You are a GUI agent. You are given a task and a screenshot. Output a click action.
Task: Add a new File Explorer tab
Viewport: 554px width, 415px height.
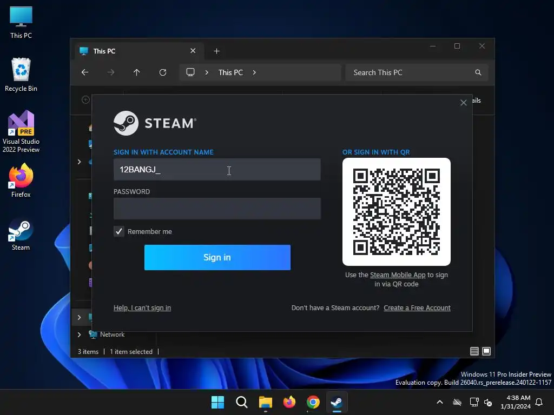tap(216, 51)
